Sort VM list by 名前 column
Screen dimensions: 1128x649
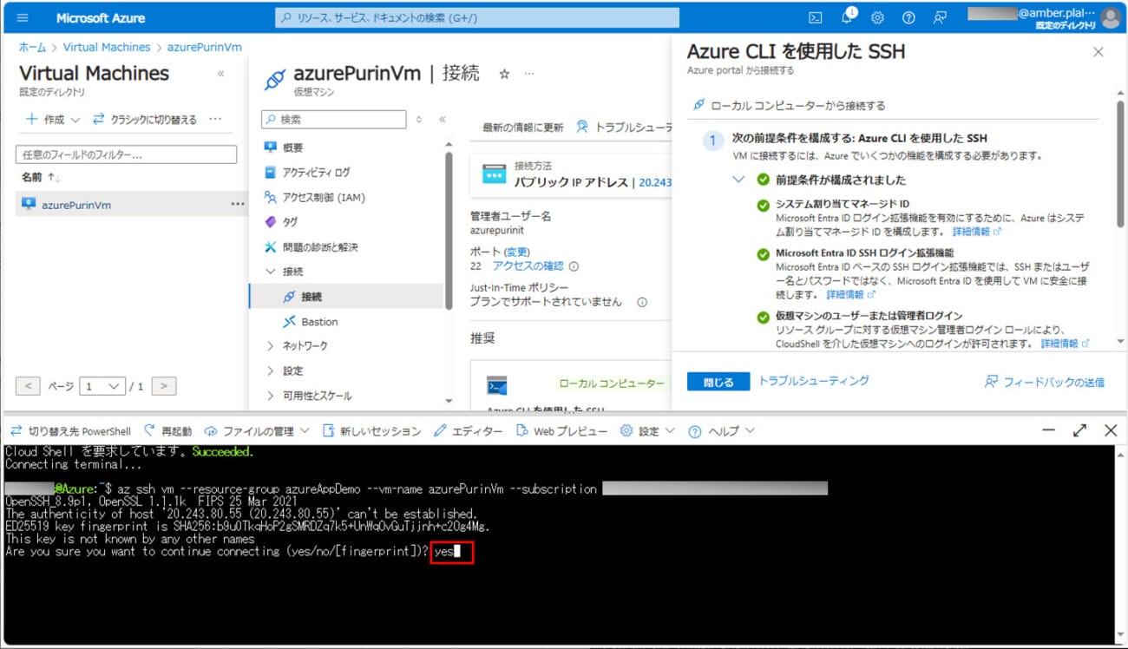(42, 177)
